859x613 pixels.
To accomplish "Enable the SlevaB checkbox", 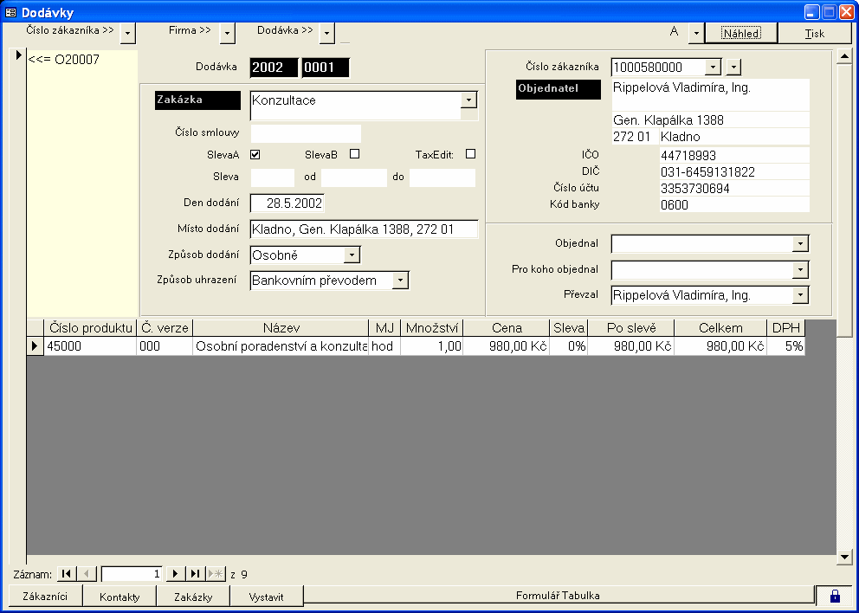I will (x=354, y=154).
